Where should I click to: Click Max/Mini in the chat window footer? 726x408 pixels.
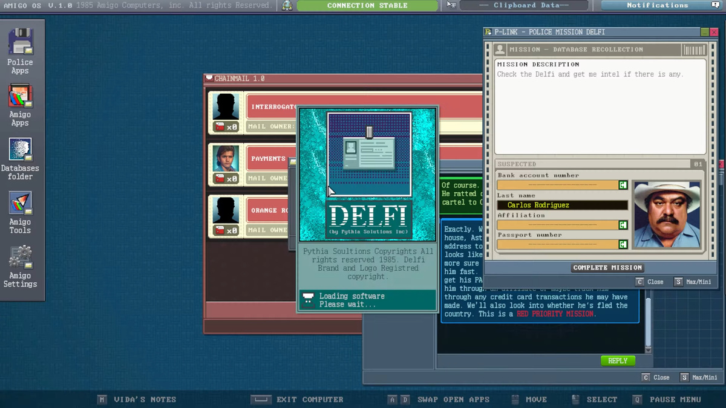pos(699,377)
